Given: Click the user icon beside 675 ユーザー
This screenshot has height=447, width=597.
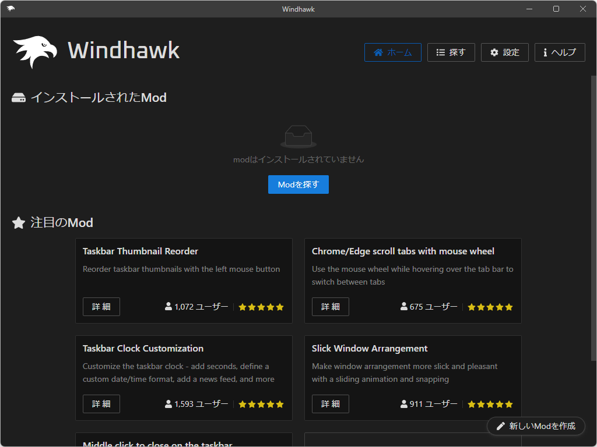Looking at the screenshot, I should pos(403,307).
